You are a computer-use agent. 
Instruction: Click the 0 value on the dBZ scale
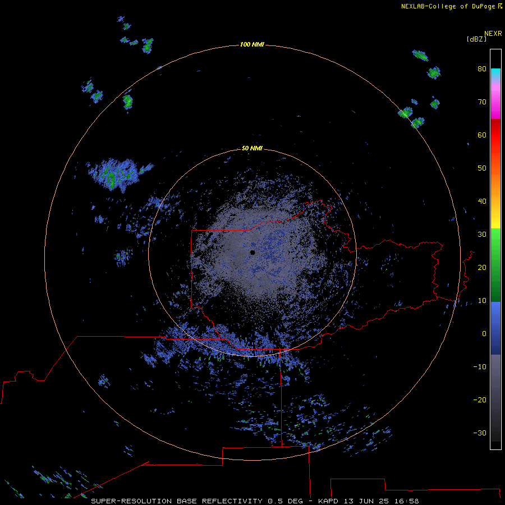click(x=484, y=334)
